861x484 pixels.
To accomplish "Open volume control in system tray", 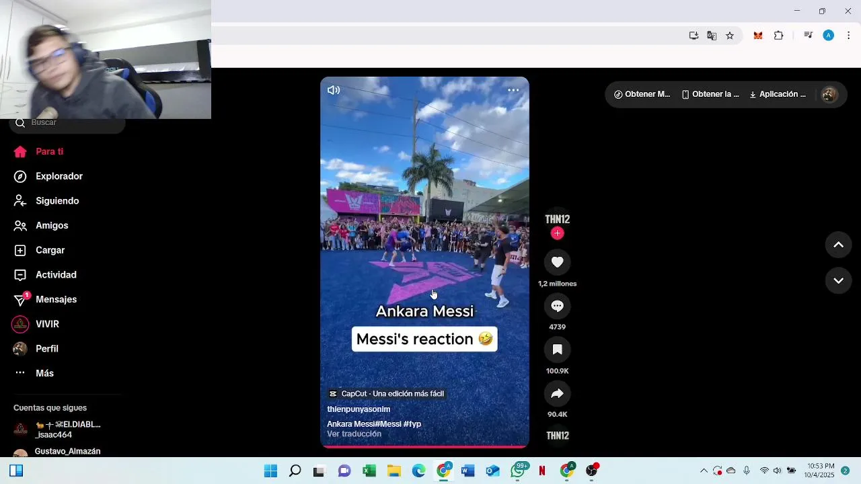I will 777,471.
